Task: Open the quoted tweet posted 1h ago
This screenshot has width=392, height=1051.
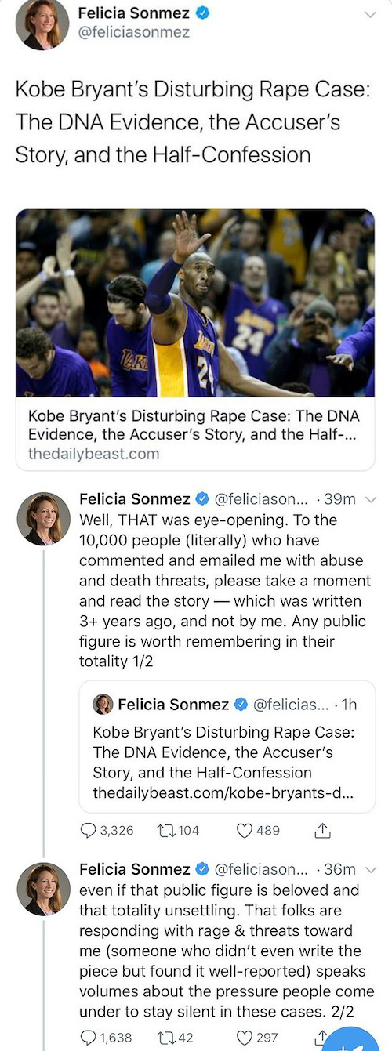Action: [x=227, y=746]
